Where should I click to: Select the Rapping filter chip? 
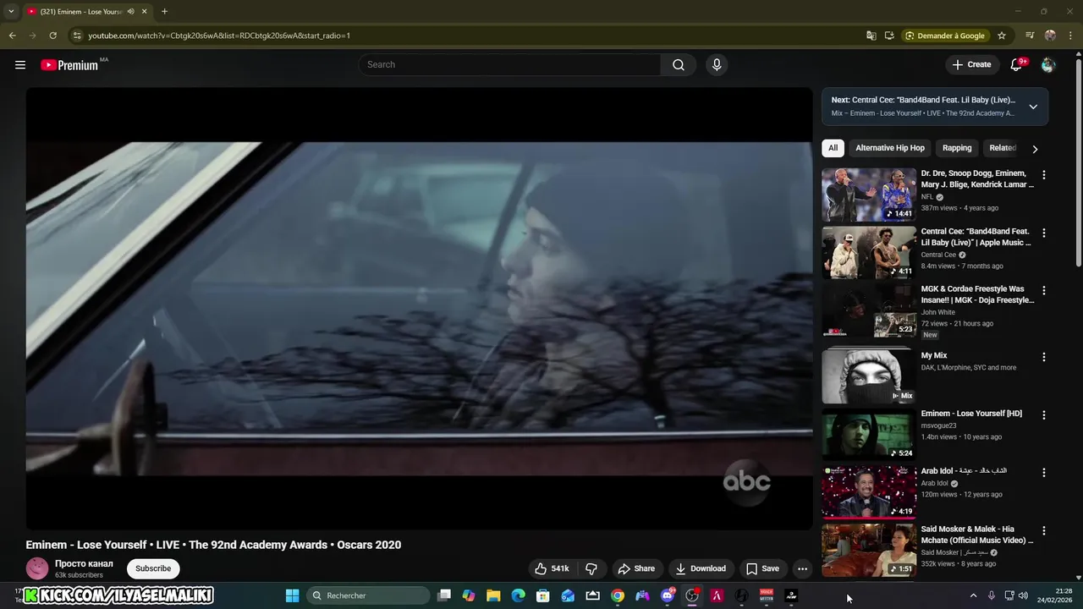tap(957, 148)
